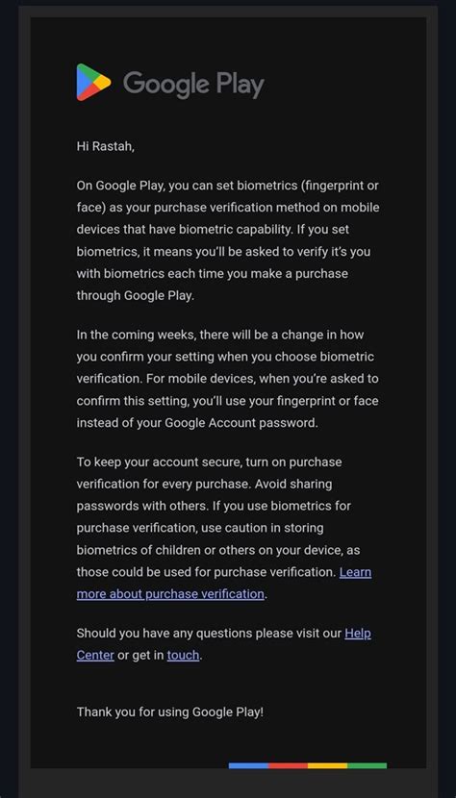Click the line starting "confirm this setting, you'll use"
Viewport: 456px width, 798px height.
click(x=228, y=401)
